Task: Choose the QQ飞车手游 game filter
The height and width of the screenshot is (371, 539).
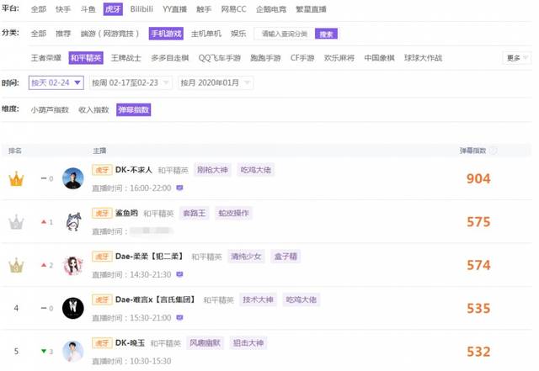Action: point(220,58)
